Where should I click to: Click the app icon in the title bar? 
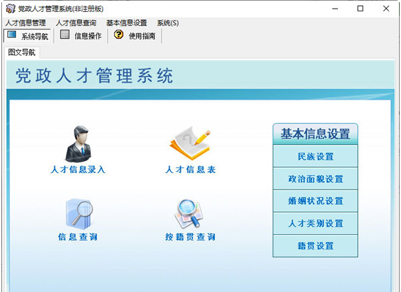[x=11, y=9]
